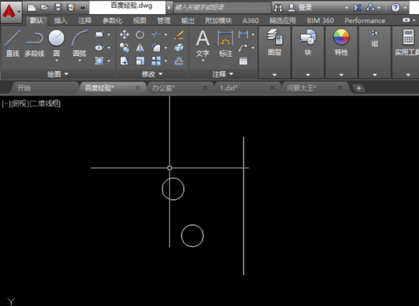419x306 pixels.
Task: Click the keyword search input field
Action: (222, 8)
